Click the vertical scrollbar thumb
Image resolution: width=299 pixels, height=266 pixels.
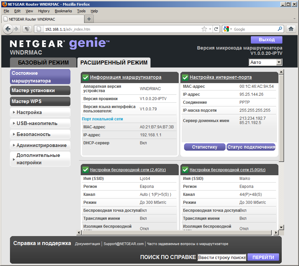point(281,118)
